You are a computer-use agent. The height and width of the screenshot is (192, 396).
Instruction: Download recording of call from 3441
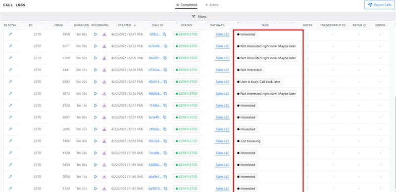pos(104,70)
